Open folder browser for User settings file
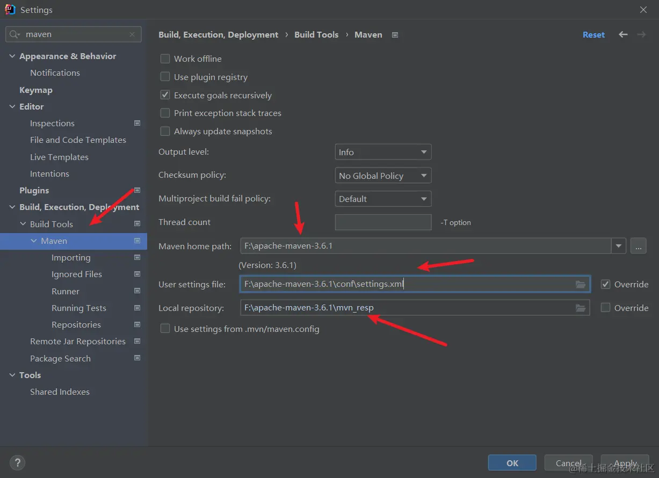659x478 pixels. [581, 284]
